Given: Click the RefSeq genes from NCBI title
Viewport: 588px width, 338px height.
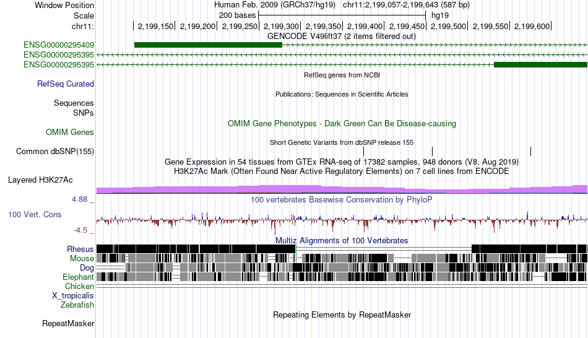Looking at the screenshot, I should 342,75.
